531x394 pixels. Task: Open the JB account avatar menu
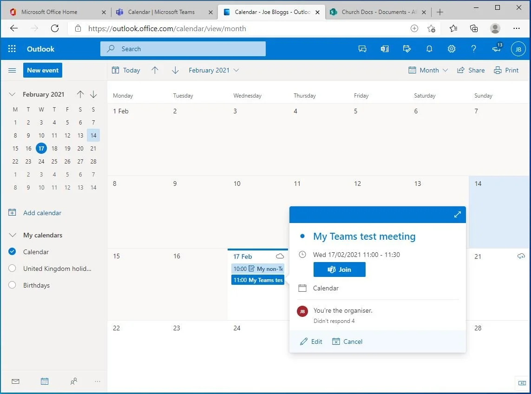point(518,49)
